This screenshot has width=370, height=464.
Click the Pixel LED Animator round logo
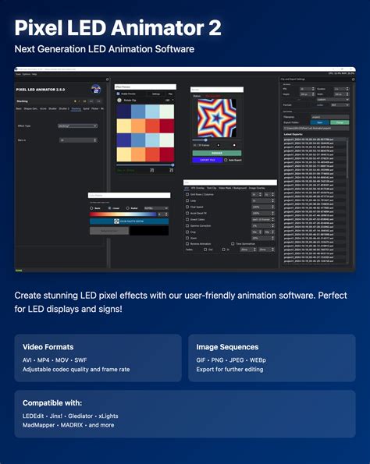(96, 90)
